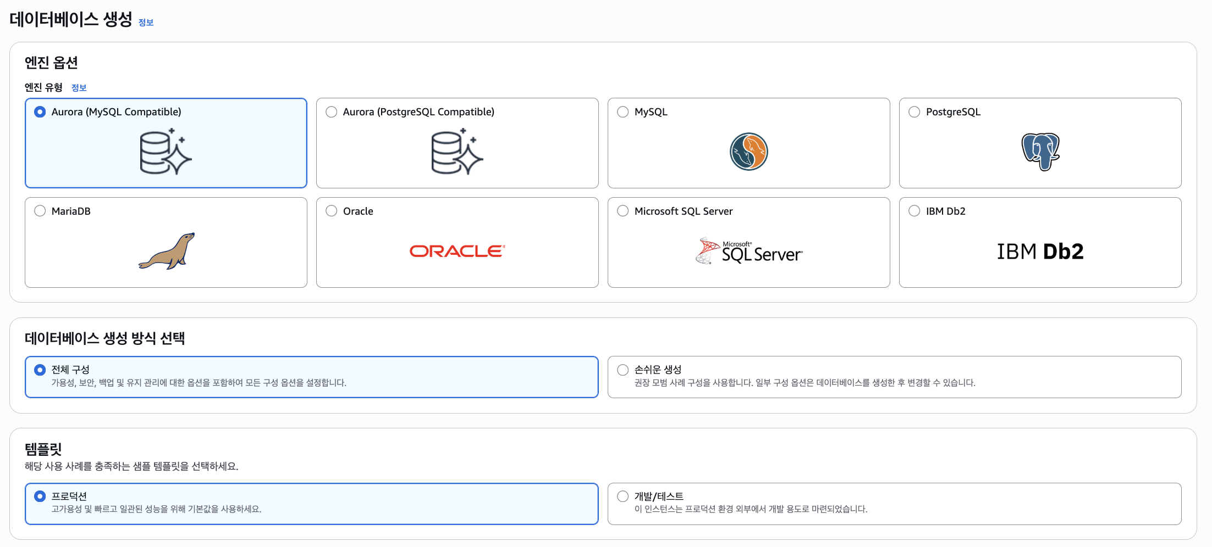This screenshot has width=1212, height=547.
Task: Click the 템플릿 section heading
Action: (43, 449)
